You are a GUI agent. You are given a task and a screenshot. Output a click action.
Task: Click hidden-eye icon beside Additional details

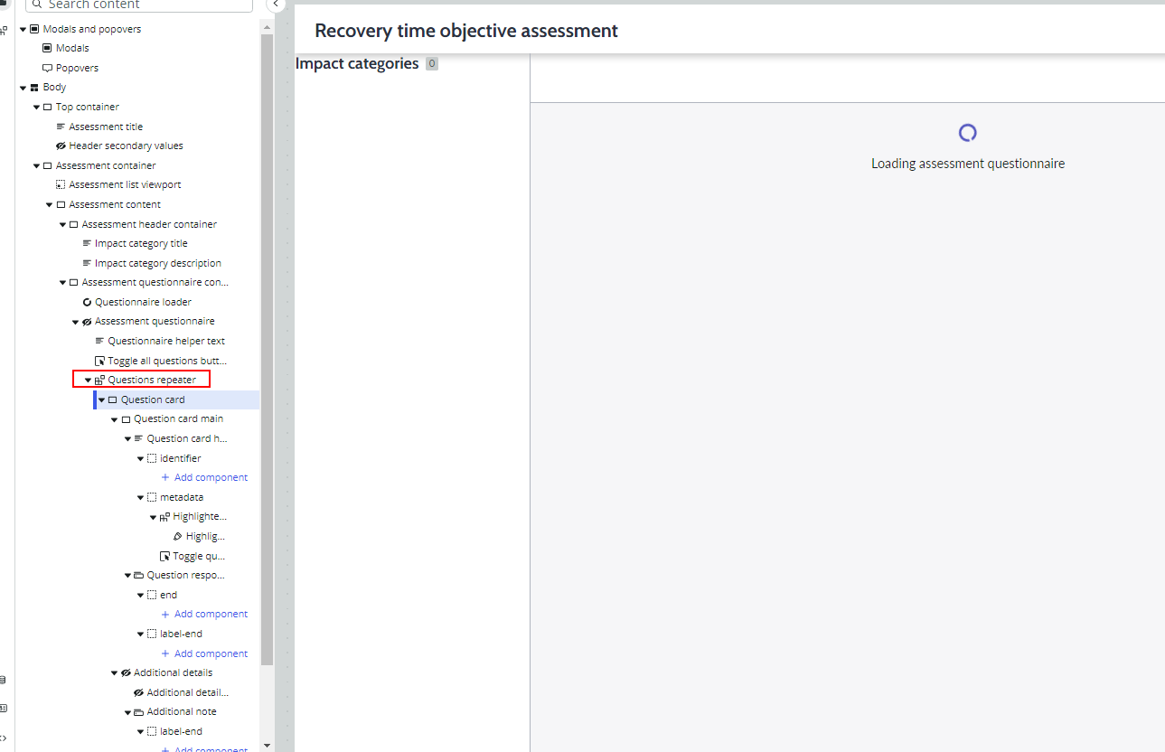coord(126,673)
